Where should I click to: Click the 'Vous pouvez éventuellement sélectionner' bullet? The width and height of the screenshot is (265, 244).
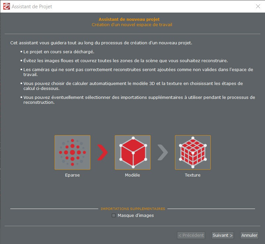139,100
